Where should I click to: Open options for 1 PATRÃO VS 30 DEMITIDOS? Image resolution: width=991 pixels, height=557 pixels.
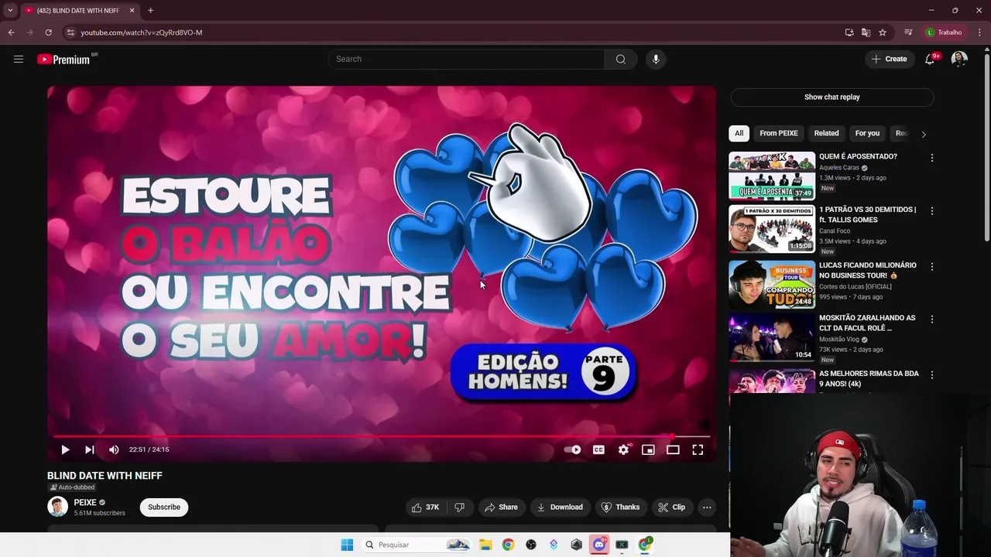(x=931, y=211)
